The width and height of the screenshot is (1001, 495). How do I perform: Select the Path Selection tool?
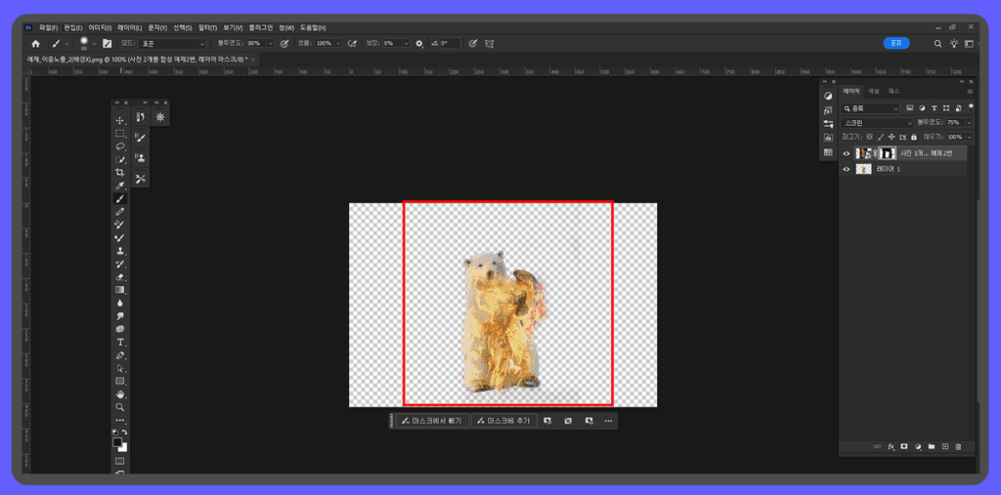[x=120, y=368]
